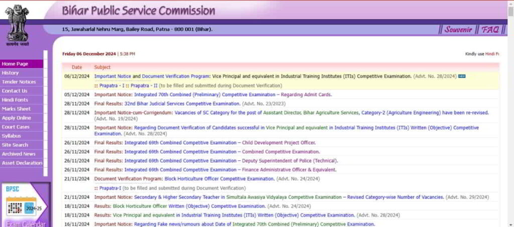This screenshot has height=227, width=514.
Task: Open 70th Combined Preliminary Admit Cards notice
Action: click(x=233, y=95)
